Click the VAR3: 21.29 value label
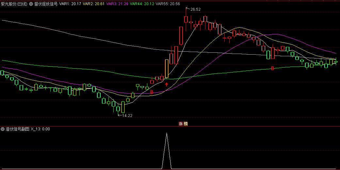 point(117,4)
